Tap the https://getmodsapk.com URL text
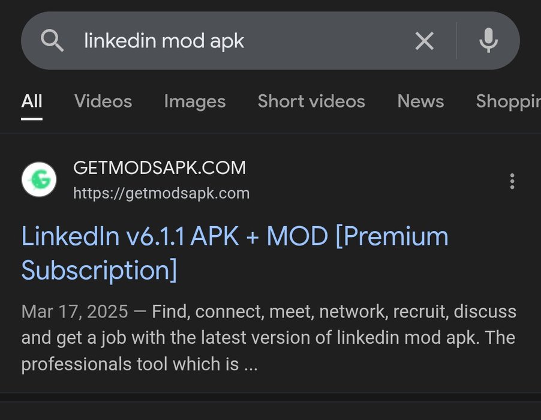Image resolution: width=541 pixels, height=420 pixels. coord(161,193)
